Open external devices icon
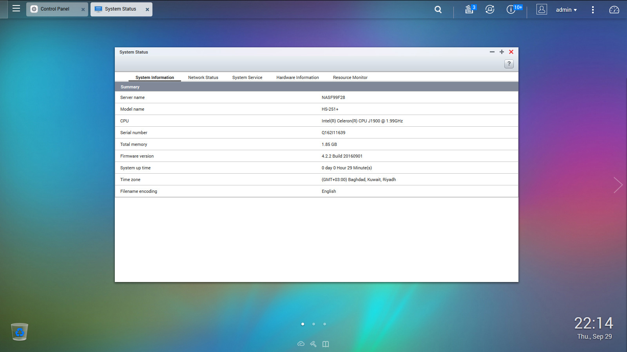 (x=490, y=9)
